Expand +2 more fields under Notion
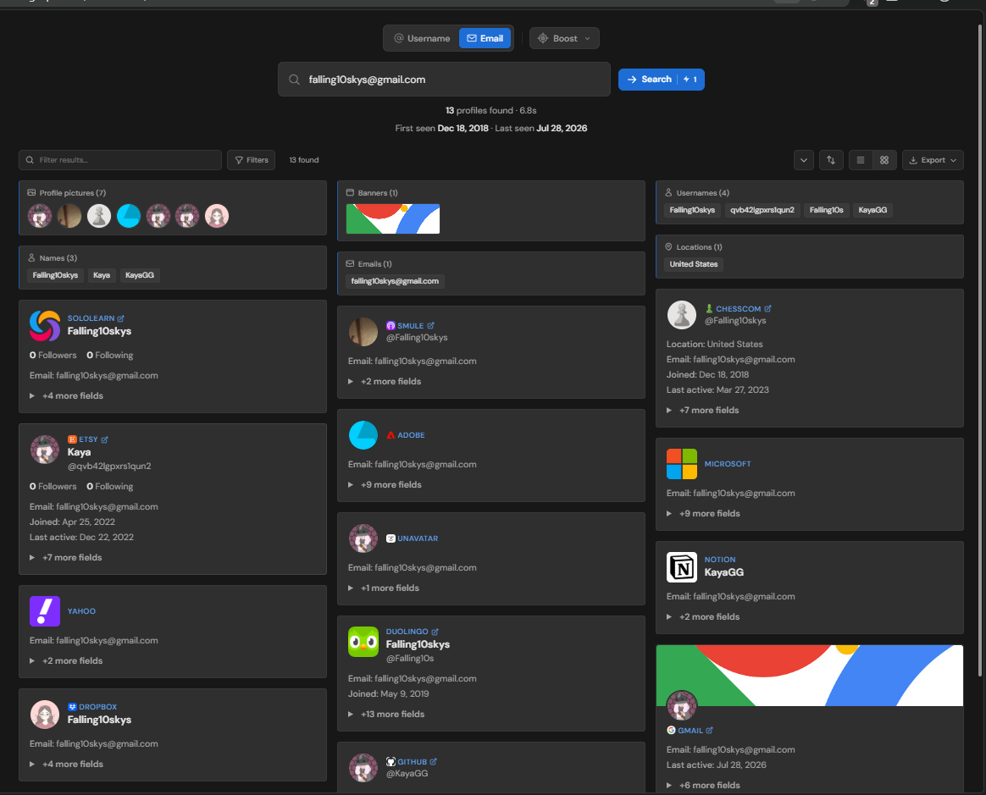Image resolution: width=986 pixels, height=795 pixels. pos(709,617)
